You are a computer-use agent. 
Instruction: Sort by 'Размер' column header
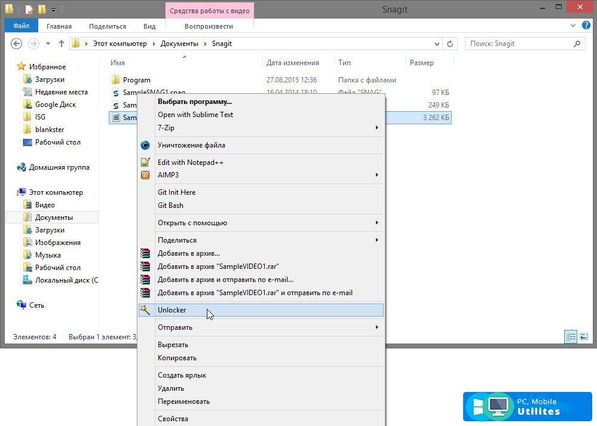421,62
